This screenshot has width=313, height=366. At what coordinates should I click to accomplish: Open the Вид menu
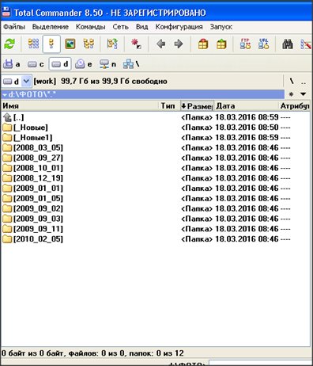pos(142,27)
